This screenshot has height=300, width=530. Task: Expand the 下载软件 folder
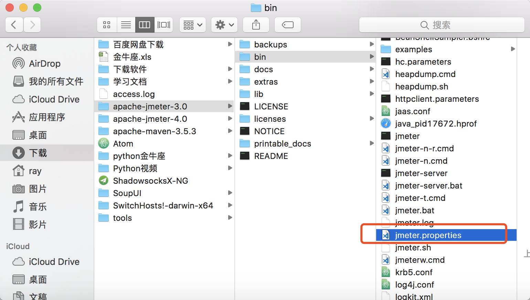pos(230,69)
